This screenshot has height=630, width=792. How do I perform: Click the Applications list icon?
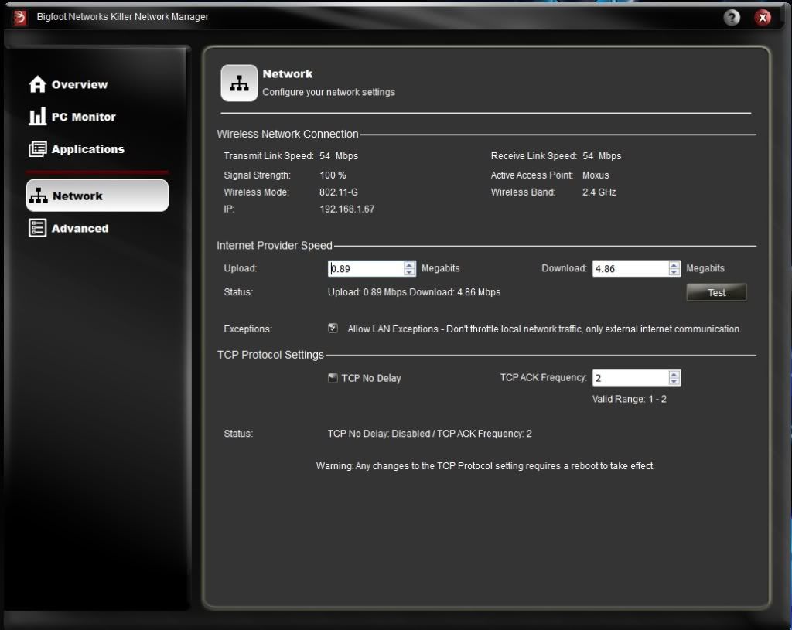click(x=37, y=149)
